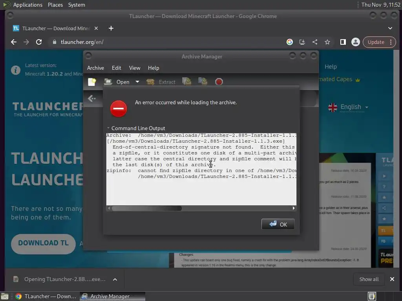Go back in Chrome
This screenshot has width=402, height=301.
(x=14, y=42)
